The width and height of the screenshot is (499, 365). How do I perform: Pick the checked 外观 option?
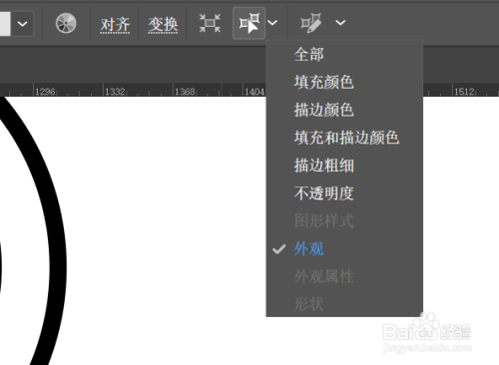[344, 248]
